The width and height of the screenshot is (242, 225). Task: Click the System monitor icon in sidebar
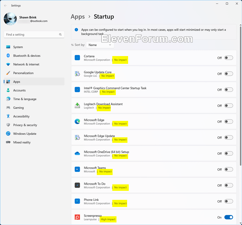pos(8,47)
